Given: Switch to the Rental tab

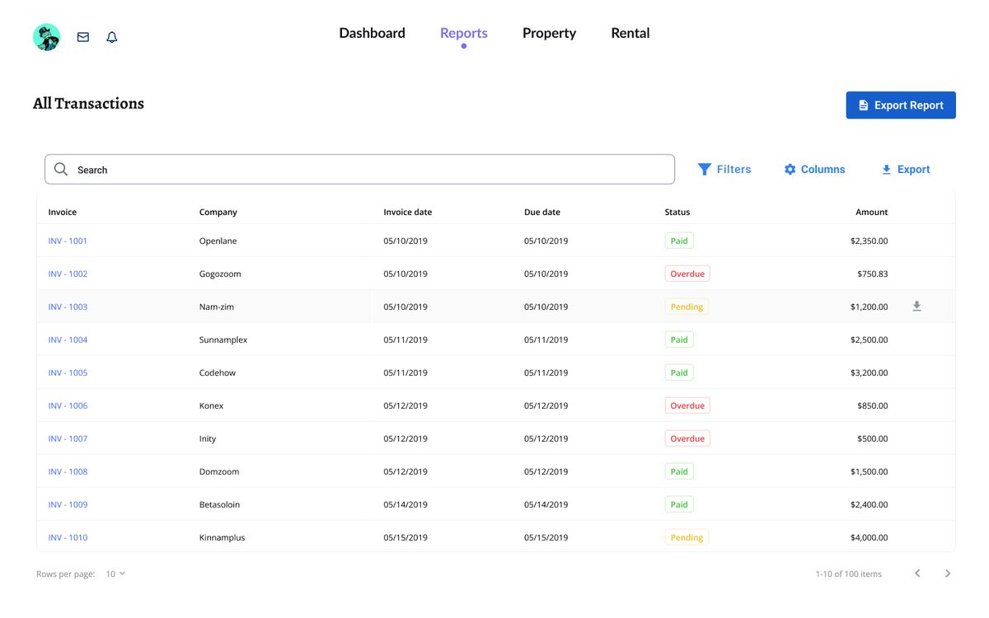Looking at the screenshot, I should (630, 33).
